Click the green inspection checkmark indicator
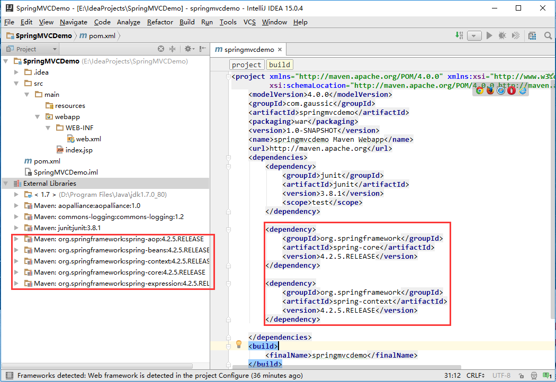Screen dimensions: 556x382 point(551,76)
